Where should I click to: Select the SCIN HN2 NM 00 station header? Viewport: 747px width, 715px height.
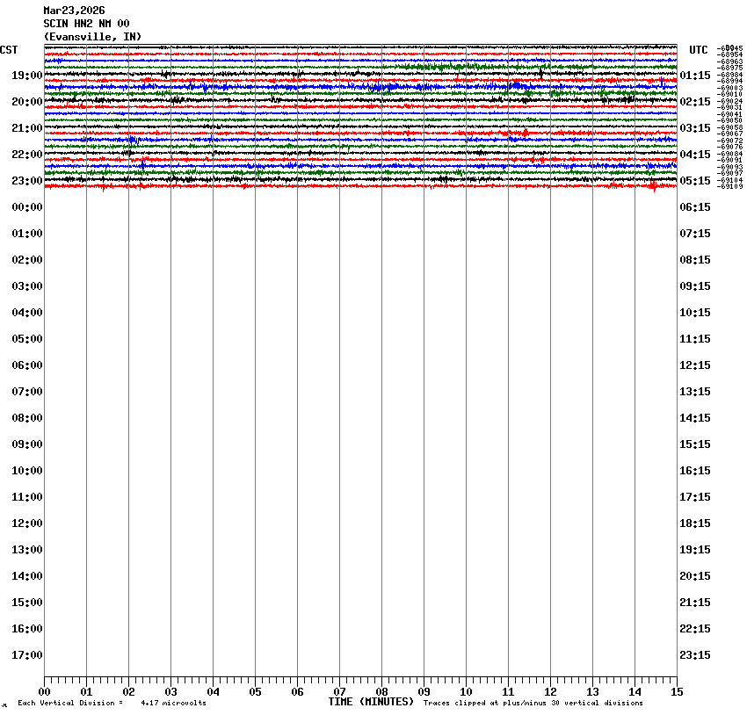click(86, 24)
